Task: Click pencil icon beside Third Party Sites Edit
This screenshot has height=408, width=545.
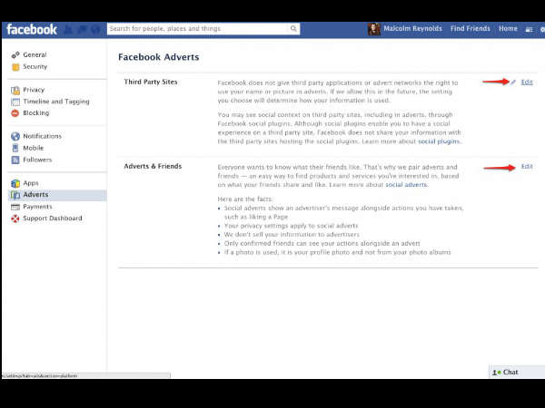Action: [513, 82]
